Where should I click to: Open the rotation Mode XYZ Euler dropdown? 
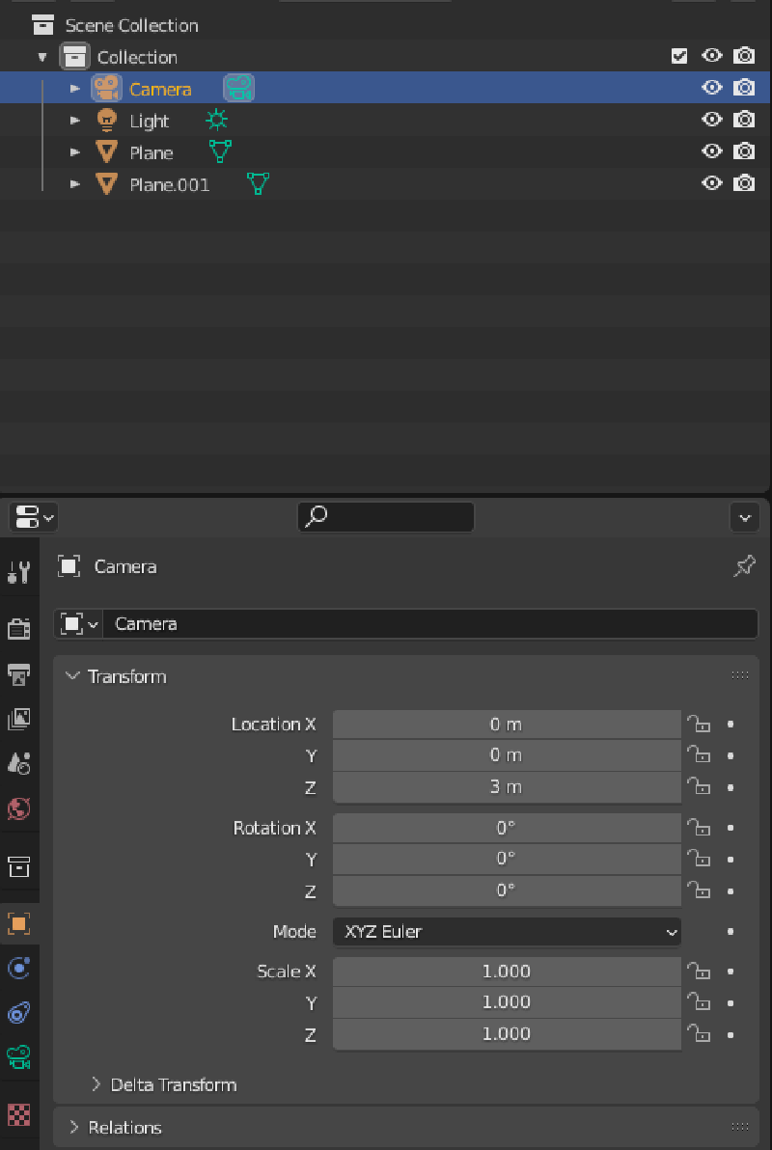(507, 932)
